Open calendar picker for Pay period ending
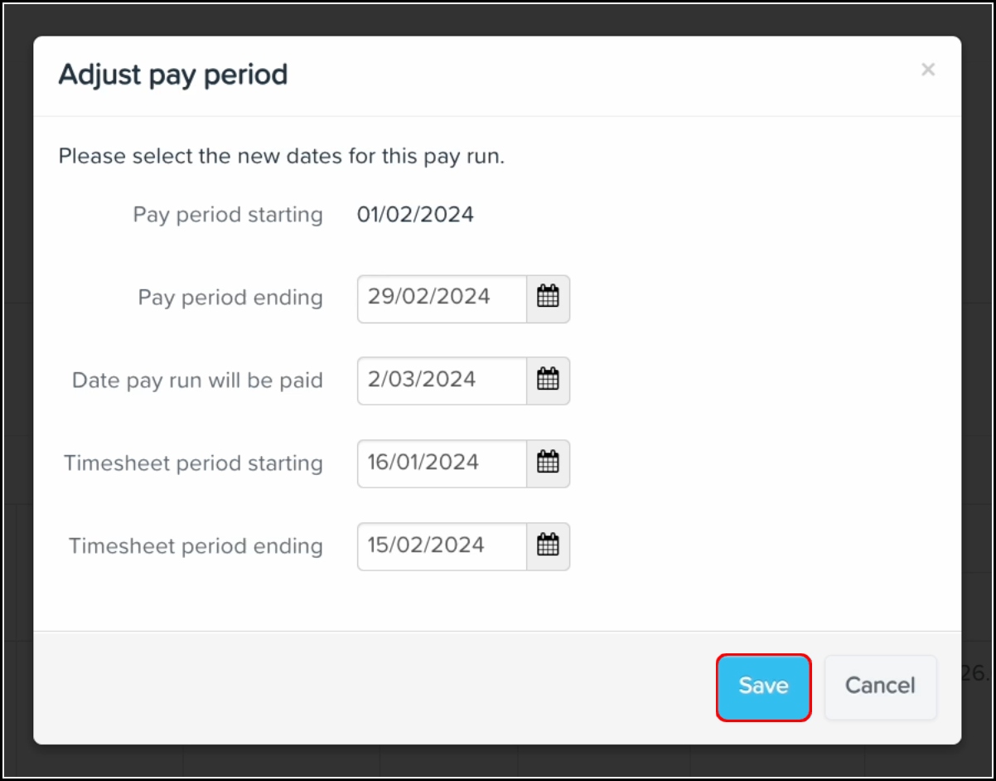Screen dimensions: 996x781 (x=548, y=298)
